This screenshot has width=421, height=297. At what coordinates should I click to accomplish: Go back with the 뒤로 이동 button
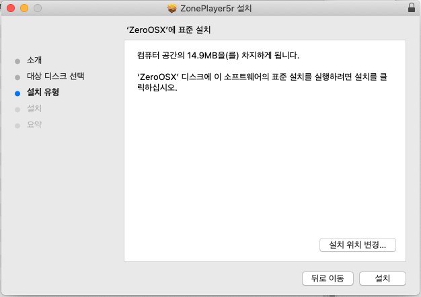(x=328, y=278)
